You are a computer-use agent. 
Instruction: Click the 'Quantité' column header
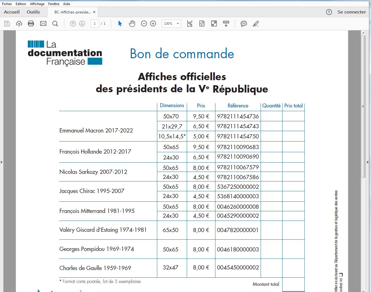point(271,106)
